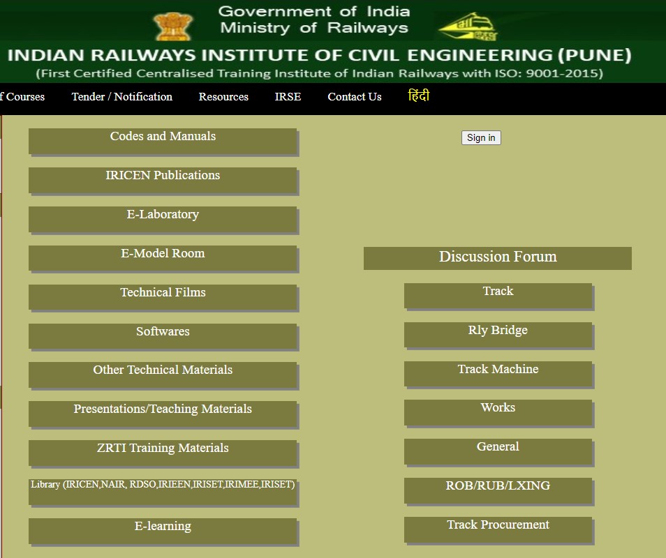Open the Tender / Notification menu
The width and height of the screenshot is (666, 558).
121,97
